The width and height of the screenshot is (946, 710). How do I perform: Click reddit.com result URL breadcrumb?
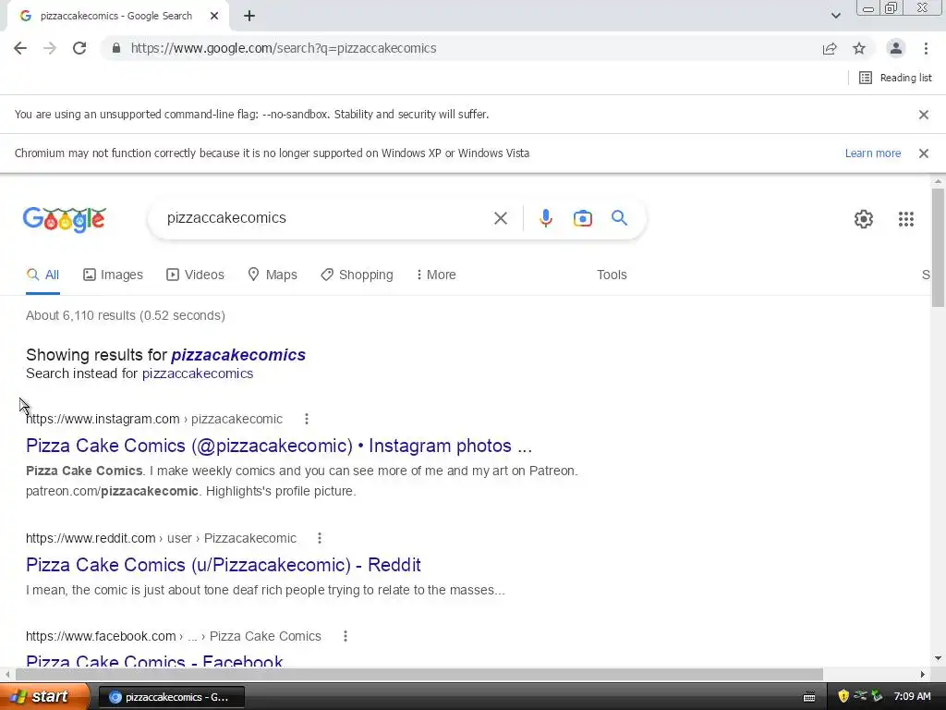pyautogui.click(x=161, y=538)
